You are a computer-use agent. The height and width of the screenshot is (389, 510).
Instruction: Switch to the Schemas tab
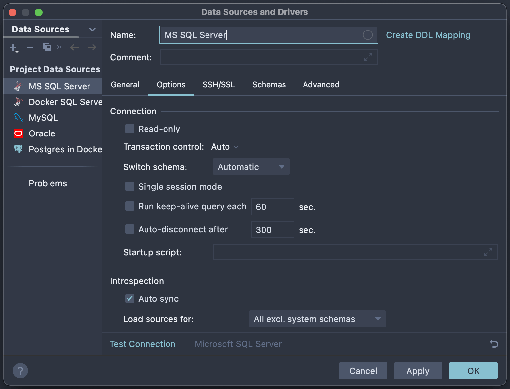269,85
